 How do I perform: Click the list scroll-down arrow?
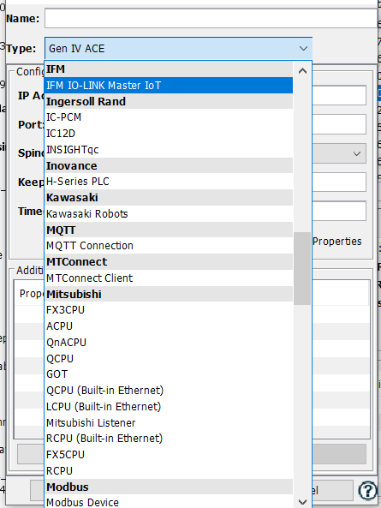click(x=302, y=502)
